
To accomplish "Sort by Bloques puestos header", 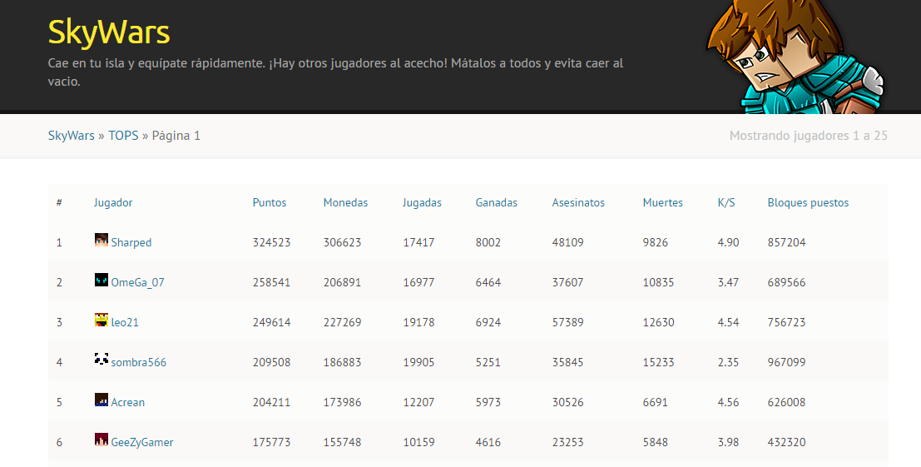I will pyautogui.click(x=808, y=203).
